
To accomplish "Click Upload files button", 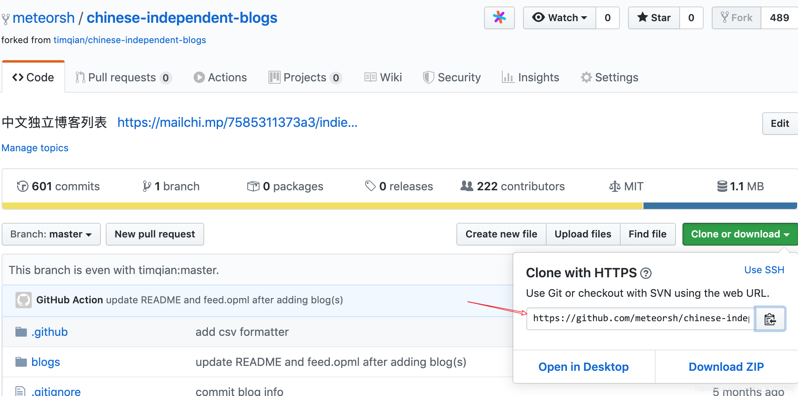I will coord(583,234).
